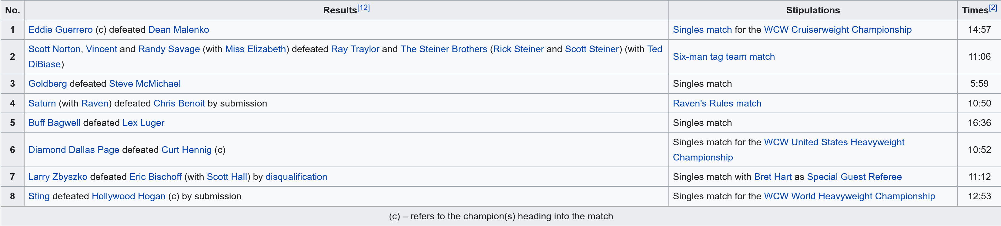Click the Buff Bagwell link
Image resolution: width=1001 pixels, height=226 pixels.
54,123
